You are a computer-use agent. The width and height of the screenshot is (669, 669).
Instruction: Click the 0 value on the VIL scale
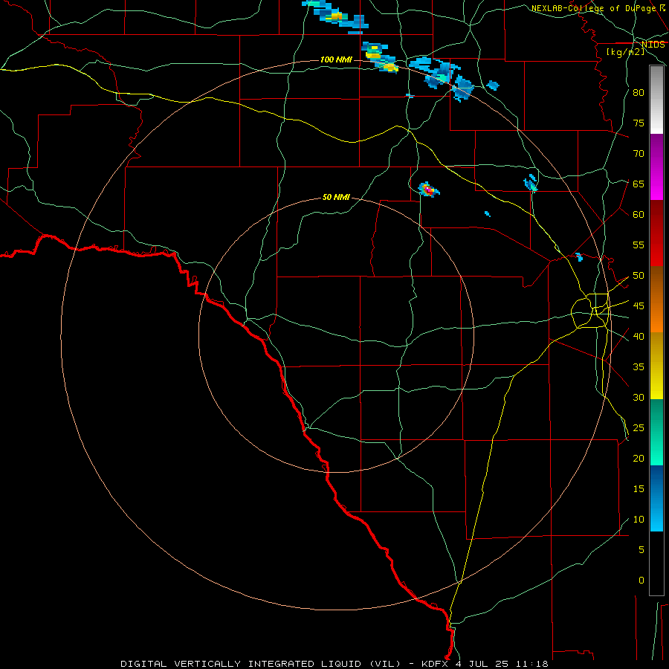[x=641, y=581]
